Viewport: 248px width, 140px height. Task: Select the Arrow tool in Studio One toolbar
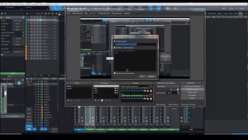pyautogui.click(x=56, y=8)
